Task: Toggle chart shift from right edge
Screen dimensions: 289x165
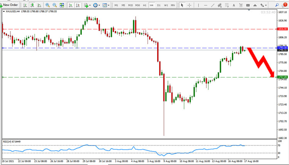Action: click(77, 5)
